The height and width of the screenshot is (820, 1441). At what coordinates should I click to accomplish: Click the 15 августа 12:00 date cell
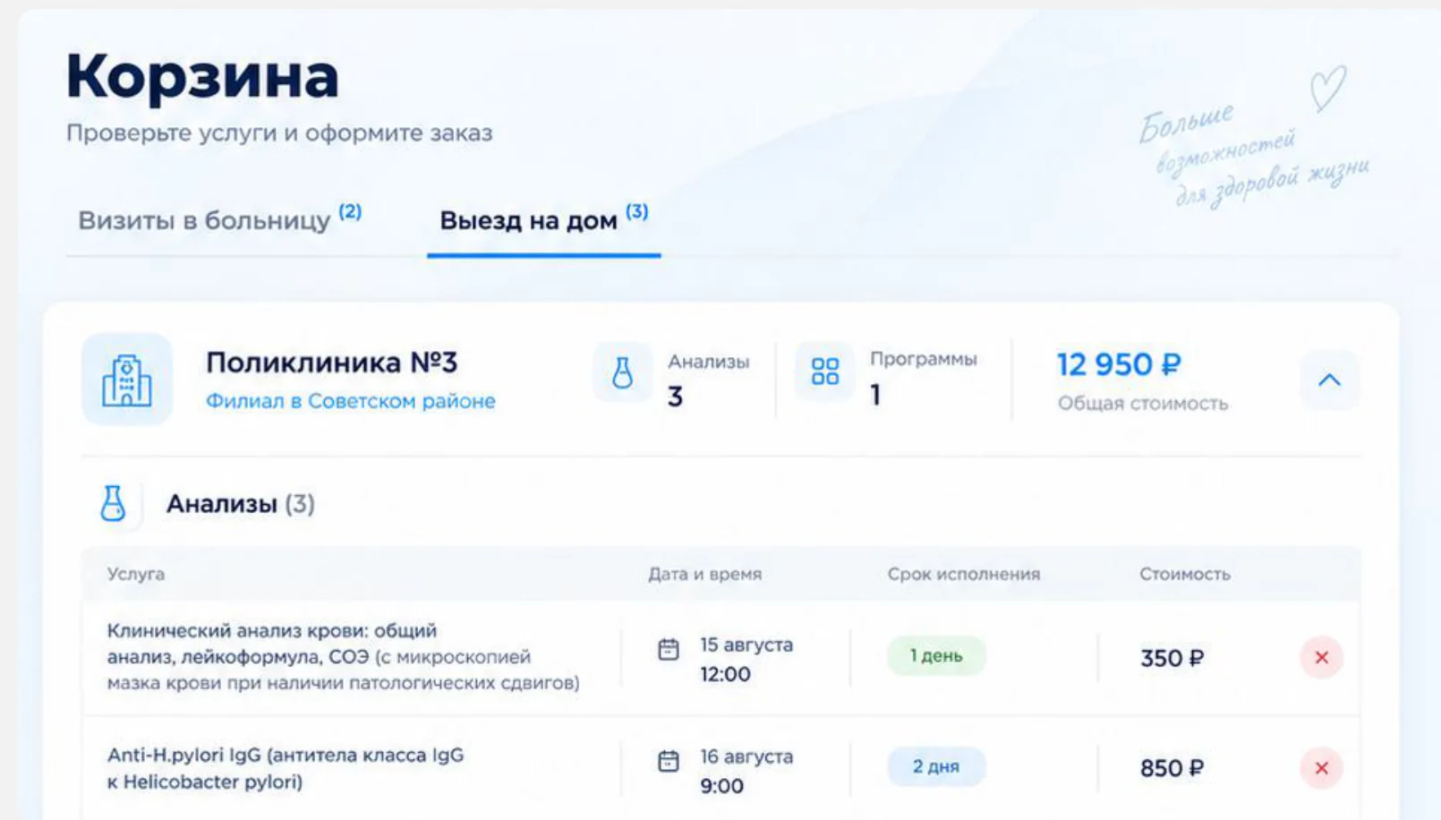746,659
